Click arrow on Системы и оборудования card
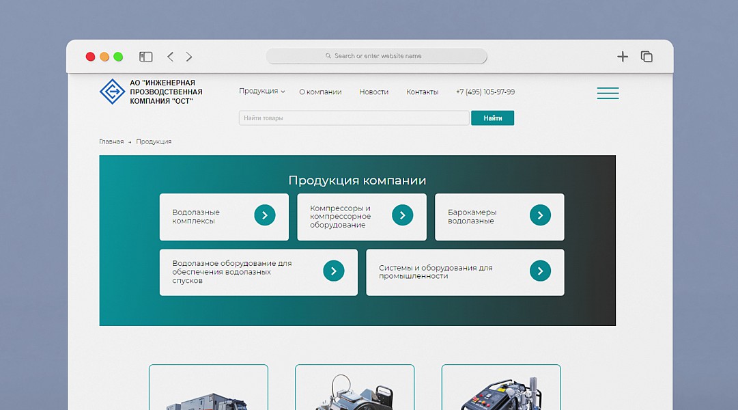 pyautogui.click(x=540, y=271)
